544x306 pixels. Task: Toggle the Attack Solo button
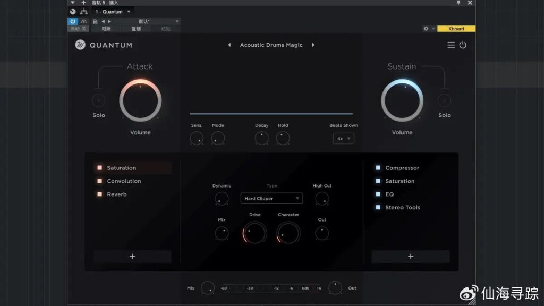98,100
